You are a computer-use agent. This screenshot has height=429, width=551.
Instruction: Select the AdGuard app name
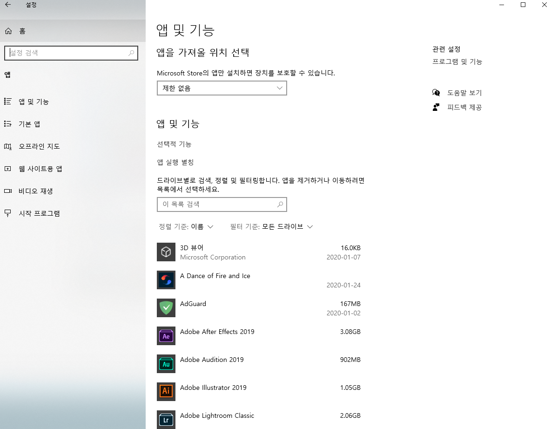click(x=193, y=304)
